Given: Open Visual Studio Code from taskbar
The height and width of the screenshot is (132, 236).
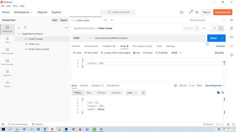Looking at the screenshot, I should (38, 129).
